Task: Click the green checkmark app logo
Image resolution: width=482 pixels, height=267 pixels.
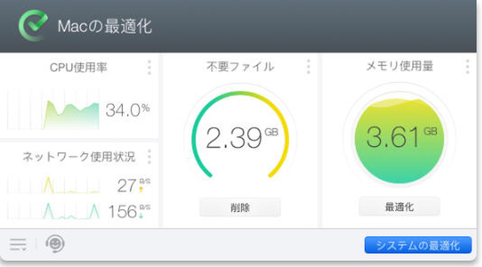Action: point(33,26)
